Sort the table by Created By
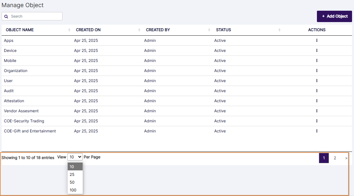The width and height of the screenshot is (354, 196). [209, 30]
